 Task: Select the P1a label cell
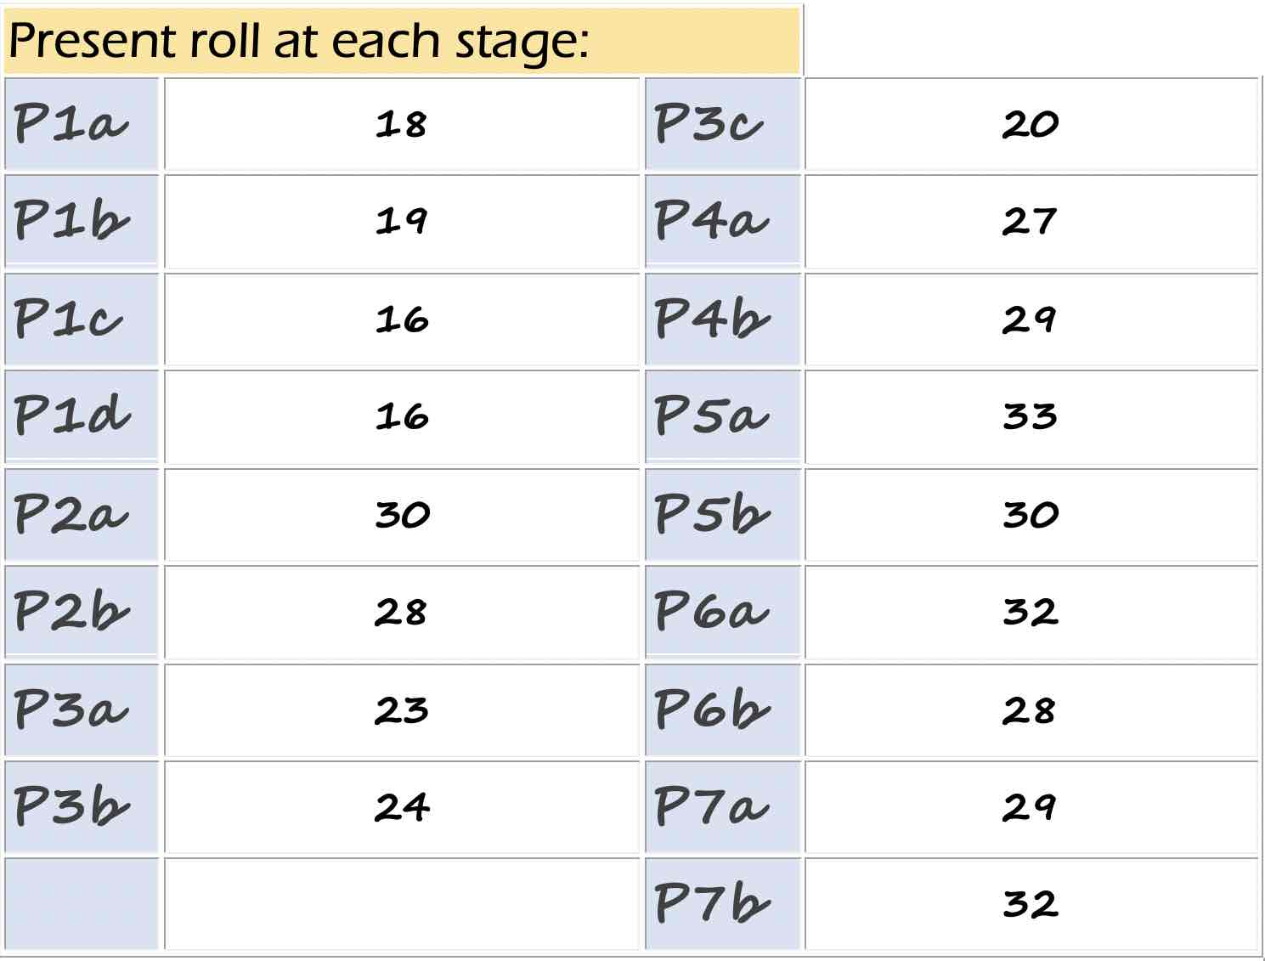click(82, 124)
